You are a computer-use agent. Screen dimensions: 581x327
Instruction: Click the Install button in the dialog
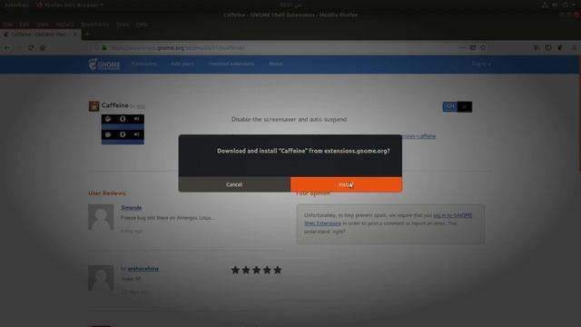346,184
